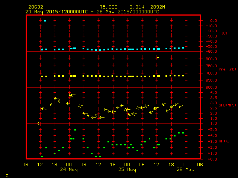238x178 pixels.
Task: Click the station ID 20632 in header
Action: (36, 7)
